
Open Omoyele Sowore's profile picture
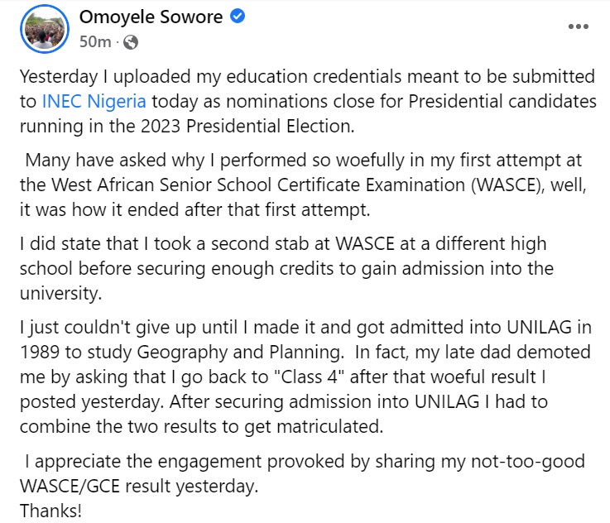[43, 28]
